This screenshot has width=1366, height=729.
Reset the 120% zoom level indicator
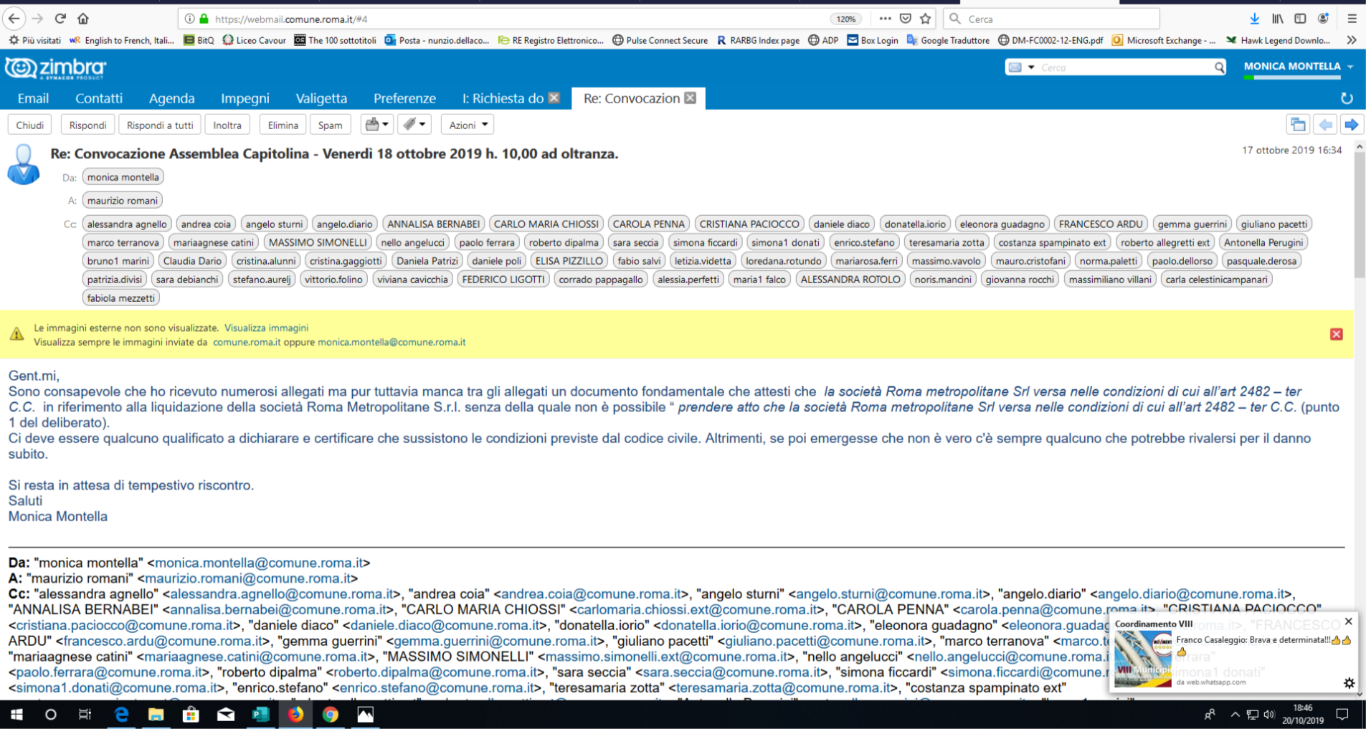(846, 19)
